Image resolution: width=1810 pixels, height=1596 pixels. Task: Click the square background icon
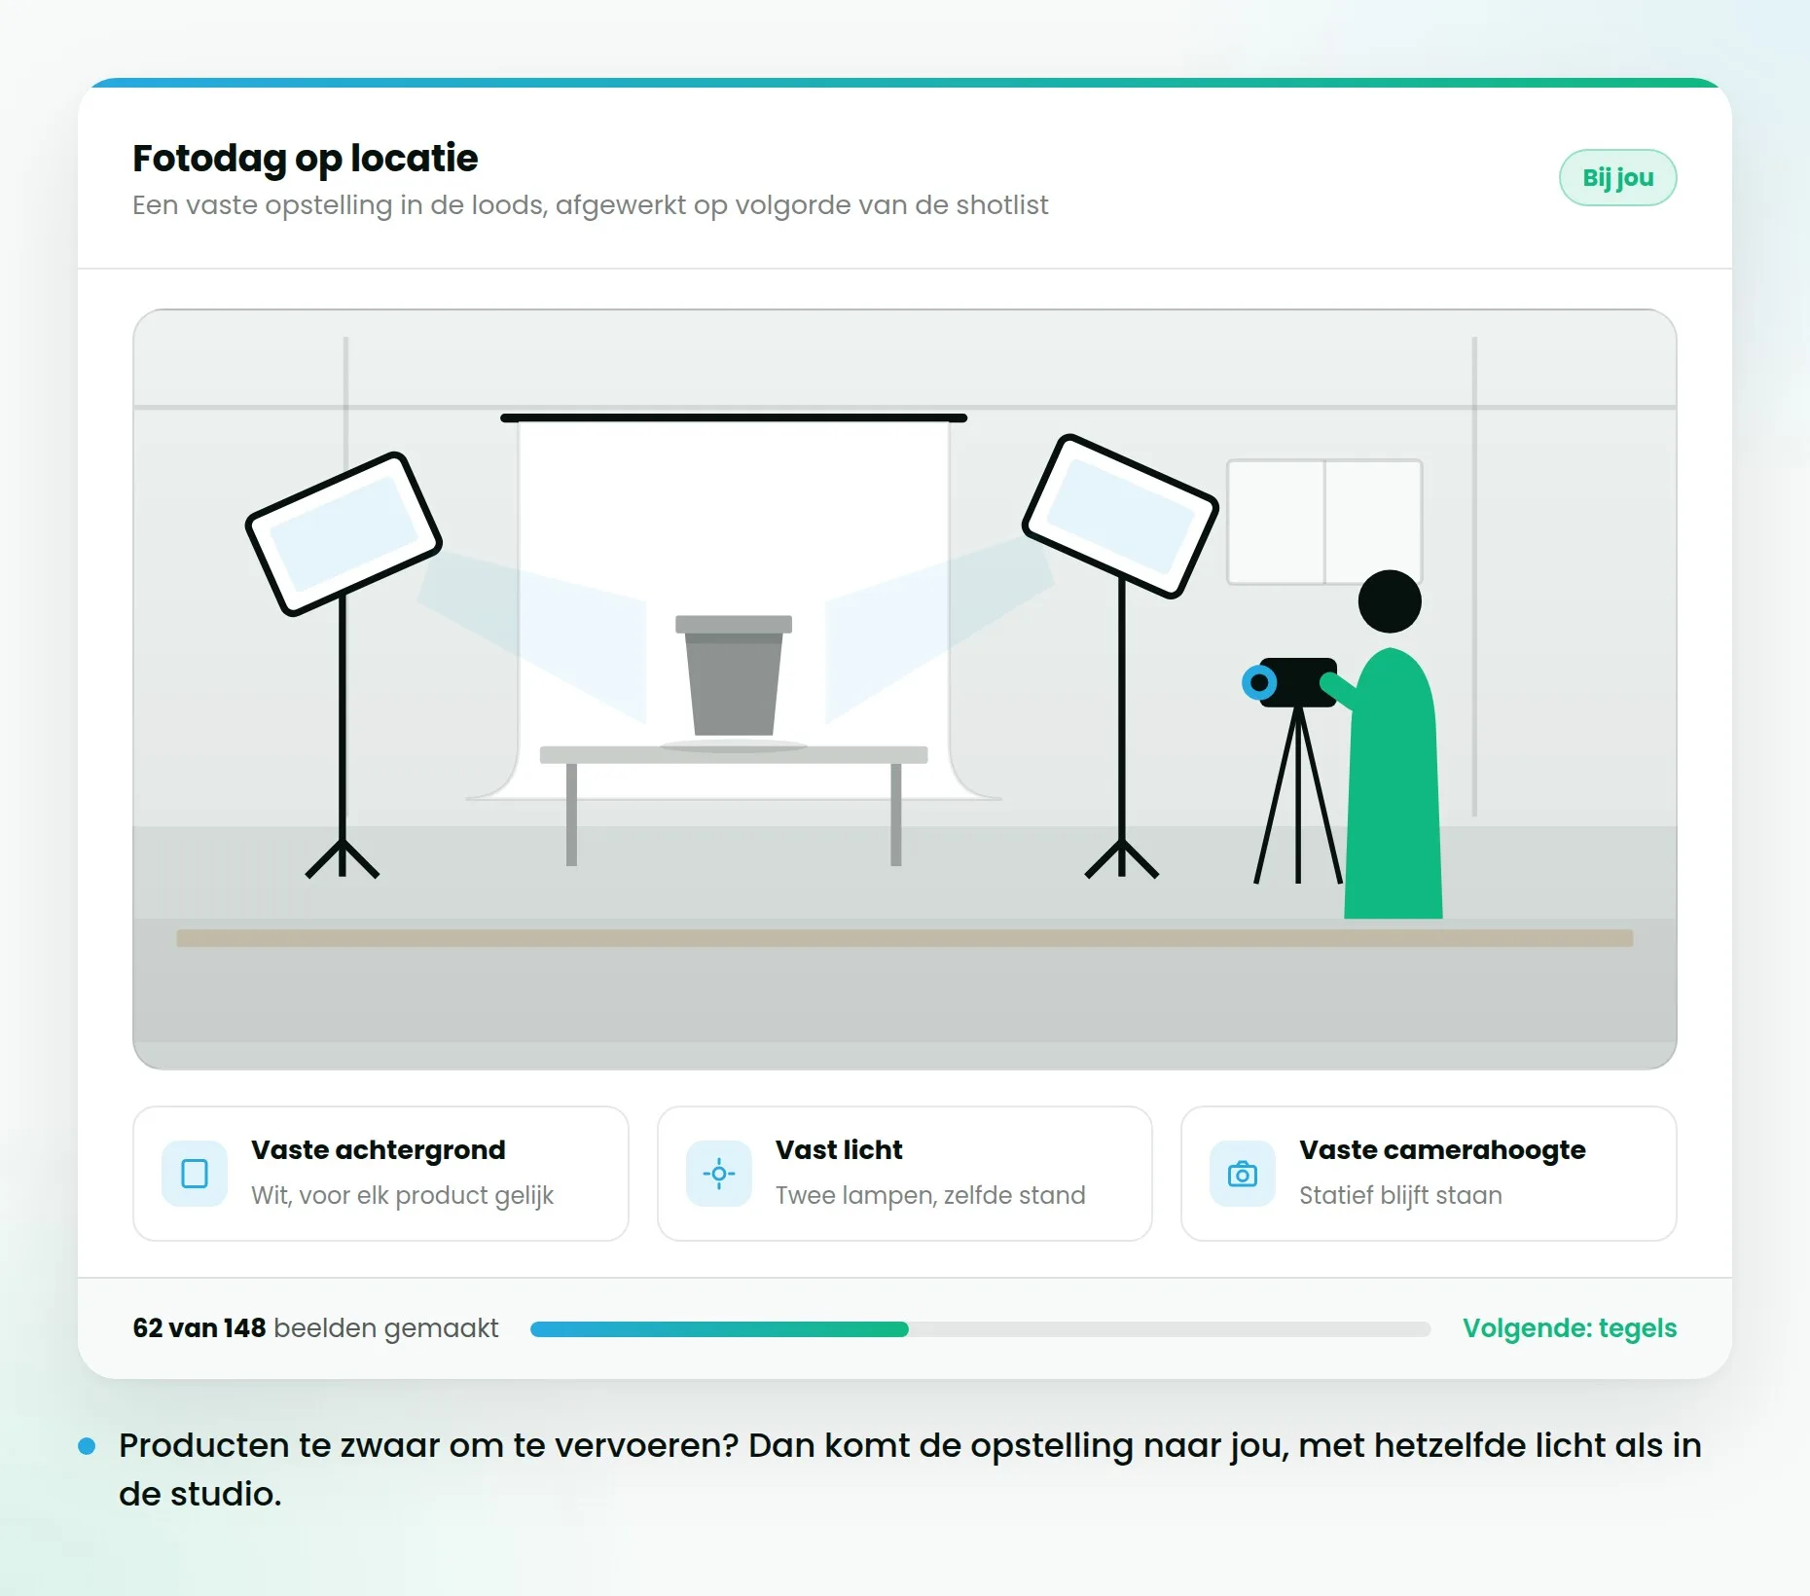point(195,1174)
